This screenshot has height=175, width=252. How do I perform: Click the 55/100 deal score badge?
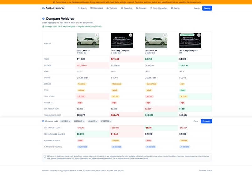point(115,96)
